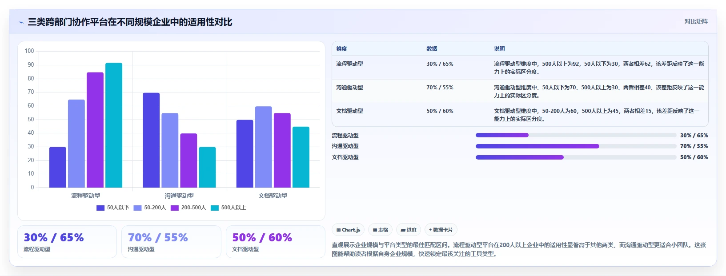Toggle the 500人以上 legend item
This screenshot has height=276, width=726.
[228, 208]
